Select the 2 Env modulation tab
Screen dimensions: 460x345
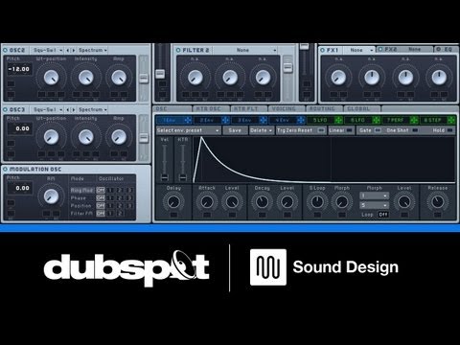[208, 120]
